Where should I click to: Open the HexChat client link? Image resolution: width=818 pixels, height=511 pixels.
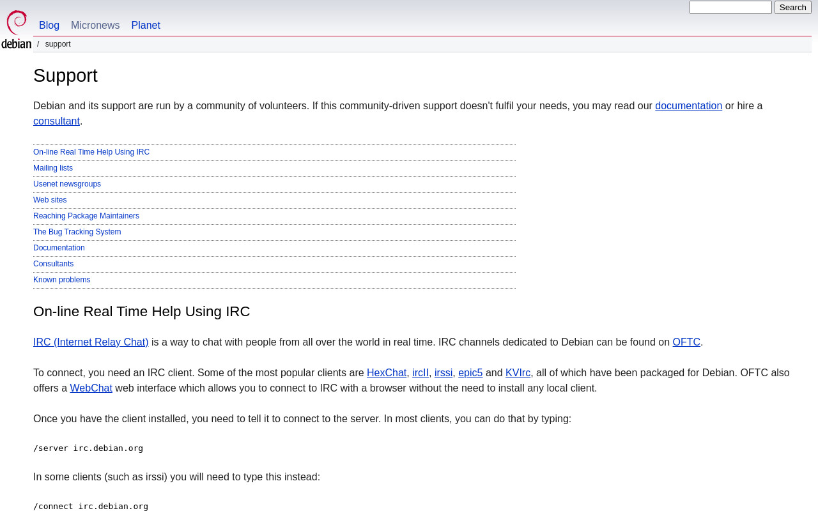387,373
